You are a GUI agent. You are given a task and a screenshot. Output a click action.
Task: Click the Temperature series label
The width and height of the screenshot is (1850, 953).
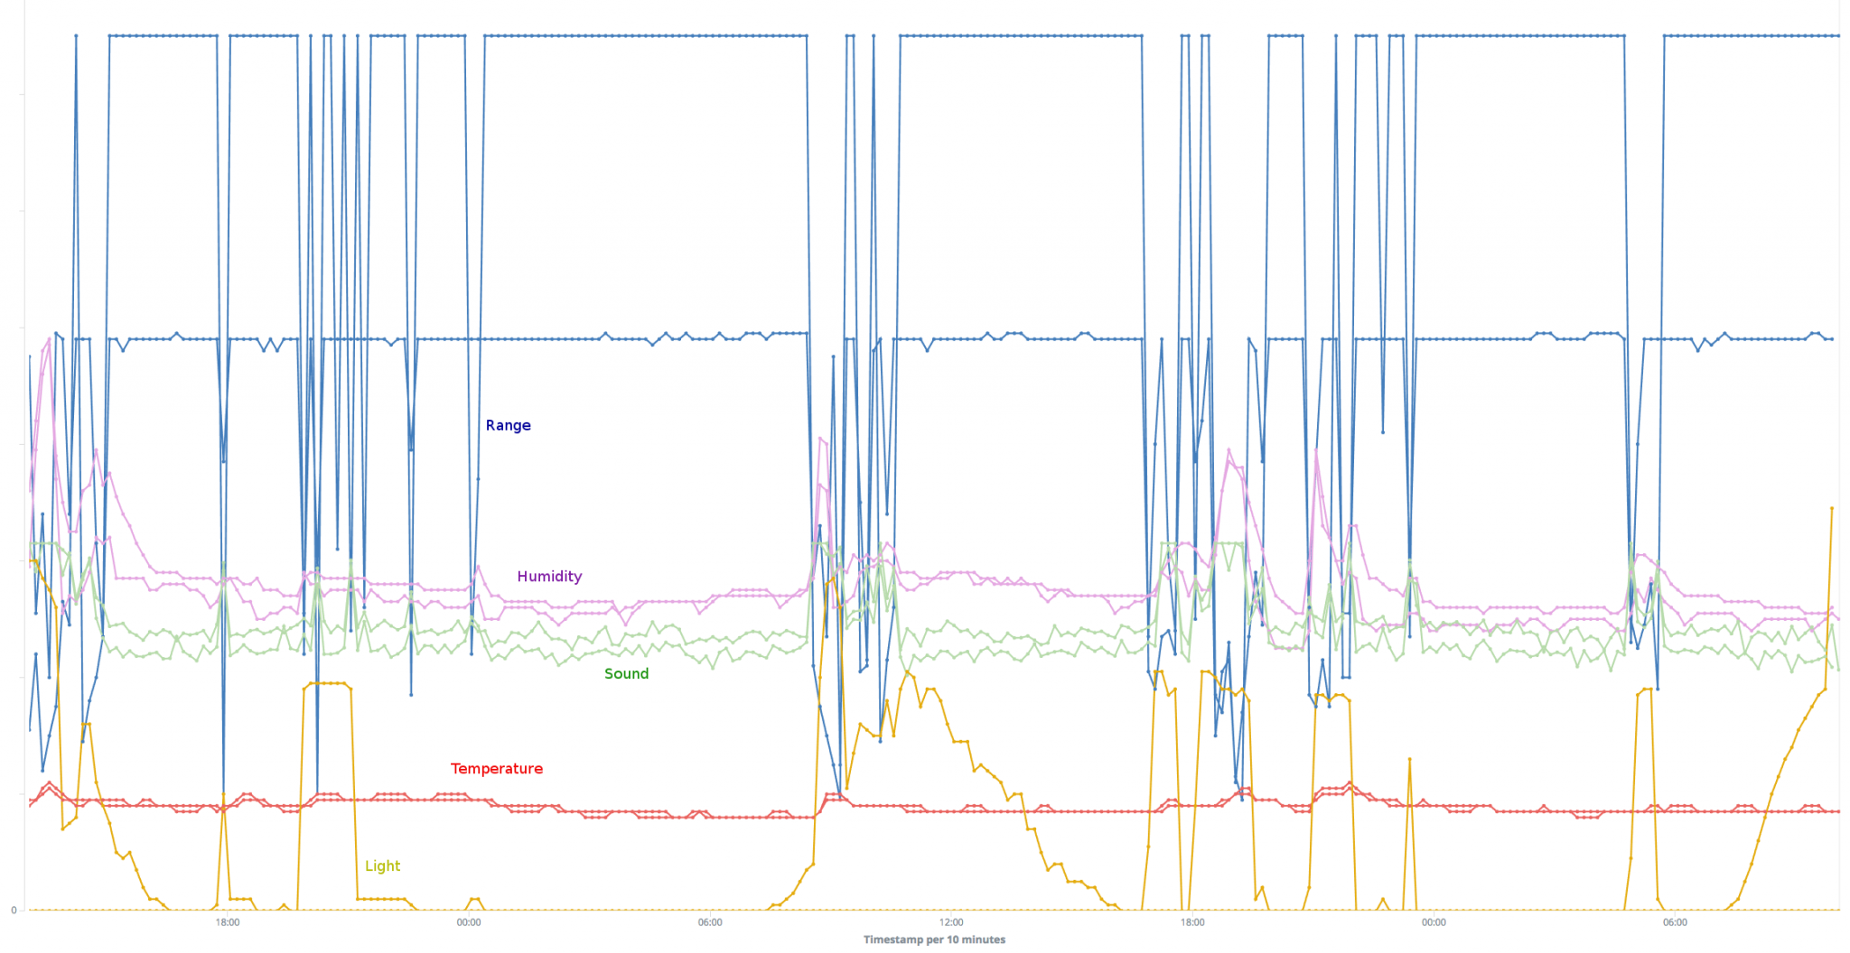[497, 768]
